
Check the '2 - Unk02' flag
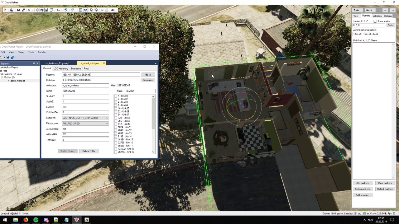[x=116, y=99]
